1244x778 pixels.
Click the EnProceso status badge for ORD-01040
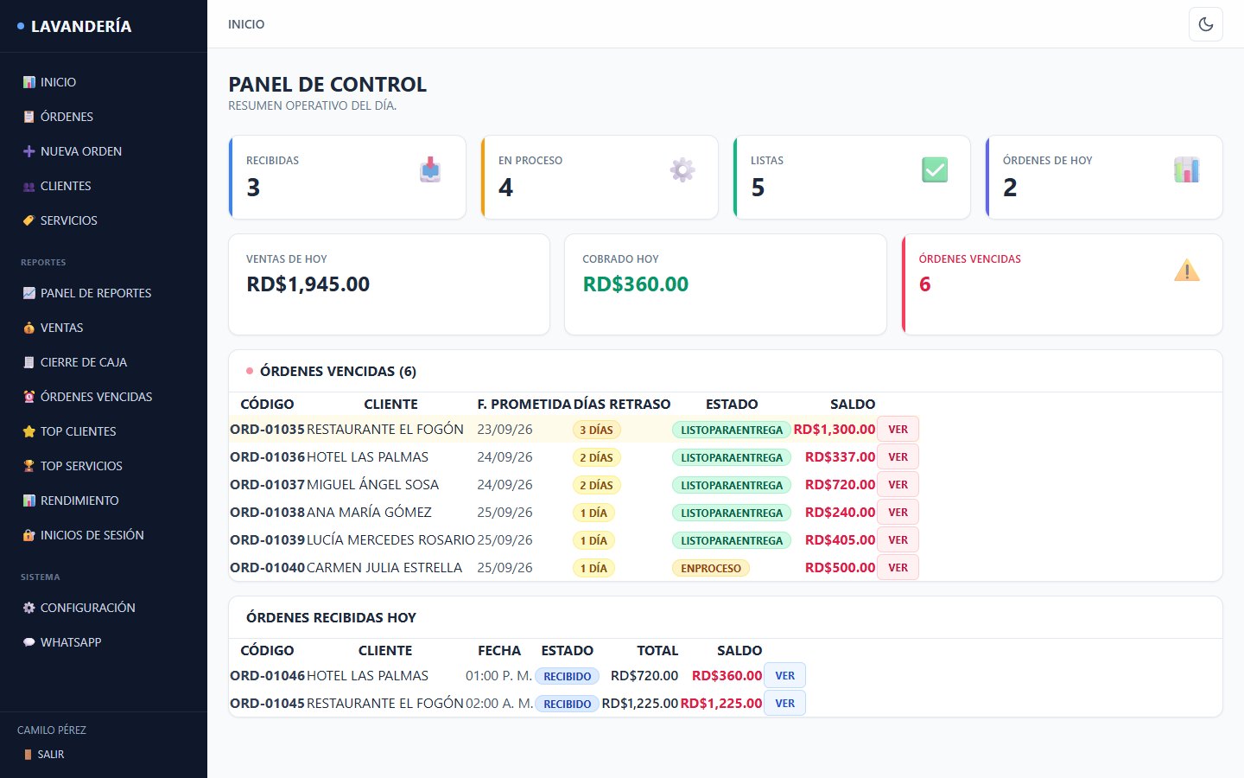pyautogui.click(x=711, y=568)
